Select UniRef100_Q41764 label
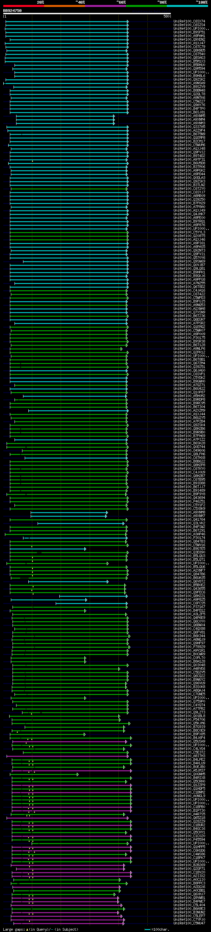This screenshot has height=932, width=211. pyautogui.click(x=189, y=519)
